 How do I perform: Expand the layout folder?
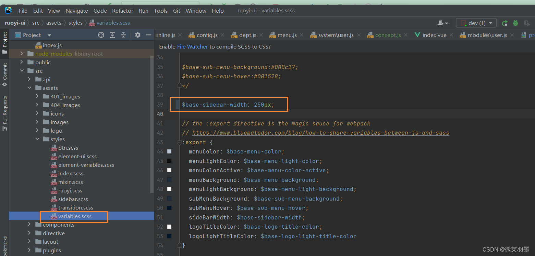[x=29, y=242]
